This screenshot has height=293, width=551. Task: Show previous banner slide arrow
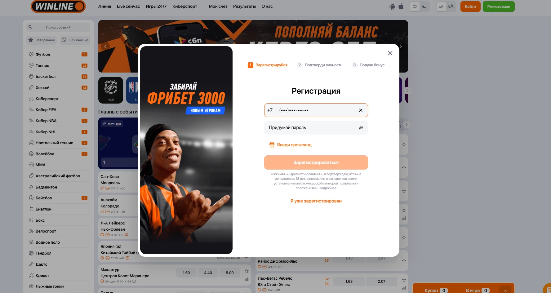tap(105, 46)
